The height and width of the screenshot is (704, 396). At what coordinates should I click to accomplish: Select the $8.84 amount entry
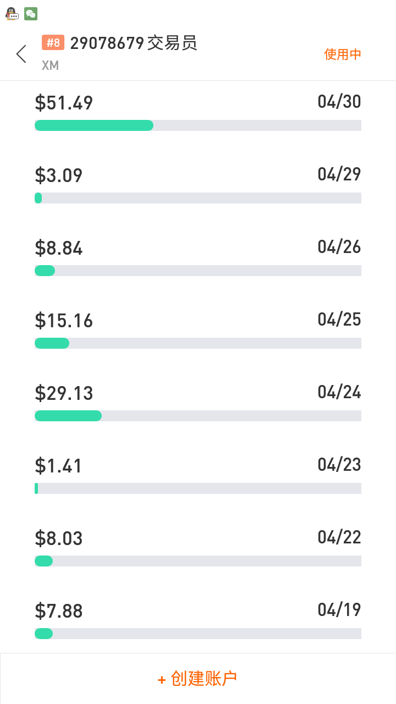(x=59, y=248)
